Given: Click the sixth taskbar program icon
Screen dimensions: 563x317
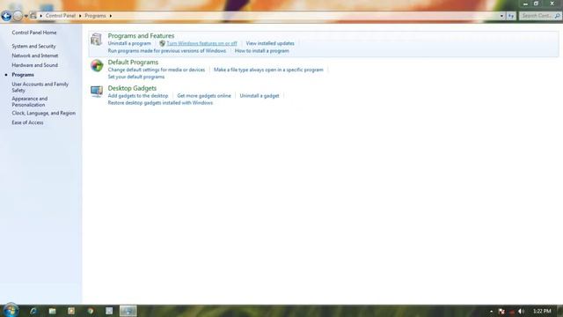Looking at the screenshot, I should pyautogui.click(x=109, y=311).
